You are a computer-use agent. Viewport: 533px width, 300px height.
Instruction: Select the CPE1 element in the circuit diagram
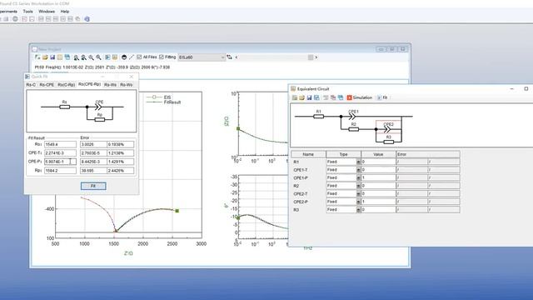click(x=352, y=117)
